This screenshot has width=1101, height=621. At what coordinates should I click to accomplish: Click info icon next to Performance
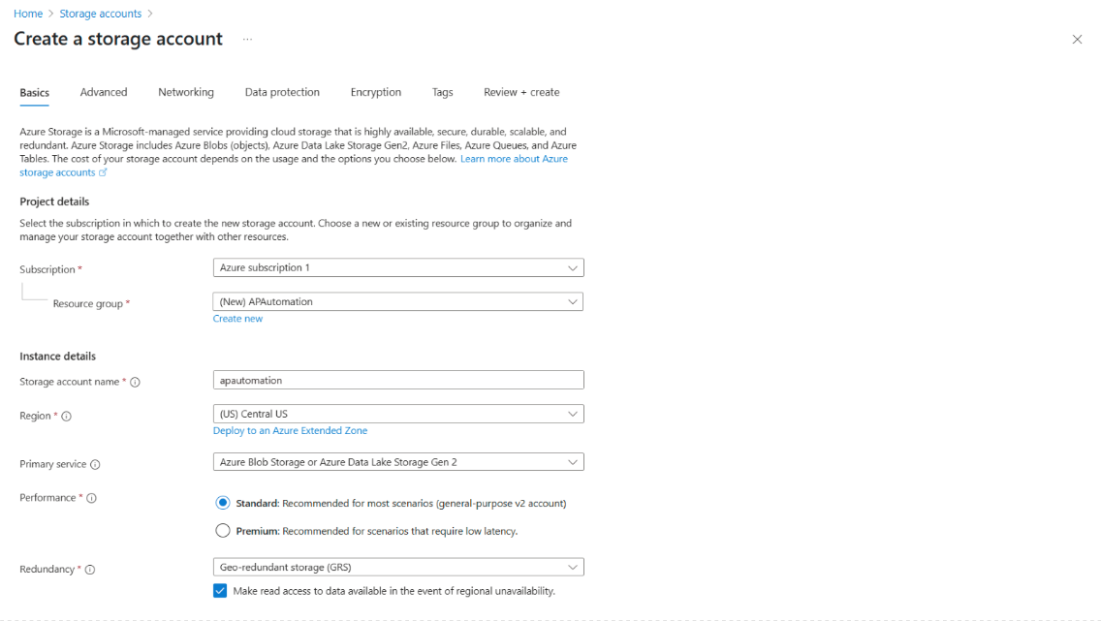[x=91, y=498]
